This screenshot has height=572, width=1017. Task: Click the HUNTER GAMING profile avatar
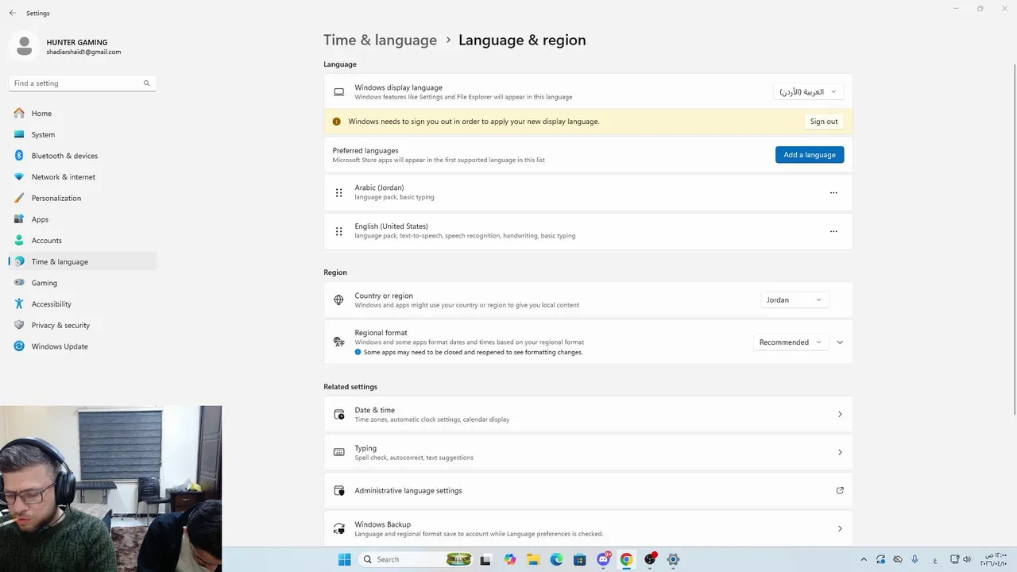point(24,46)
